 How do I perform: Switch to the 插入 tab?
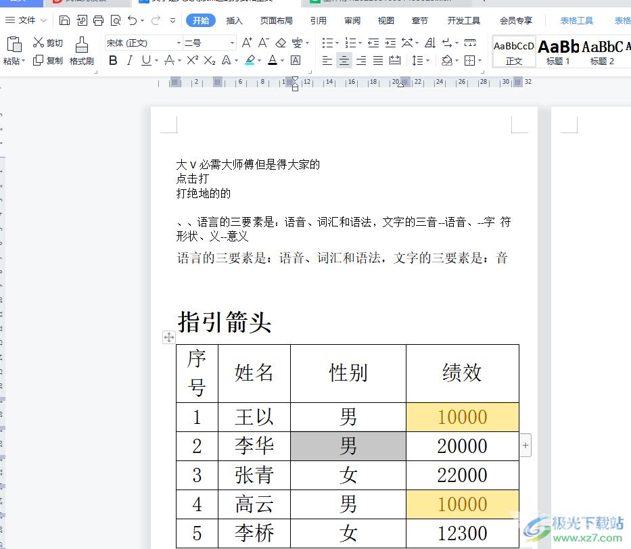click(234, 20)
